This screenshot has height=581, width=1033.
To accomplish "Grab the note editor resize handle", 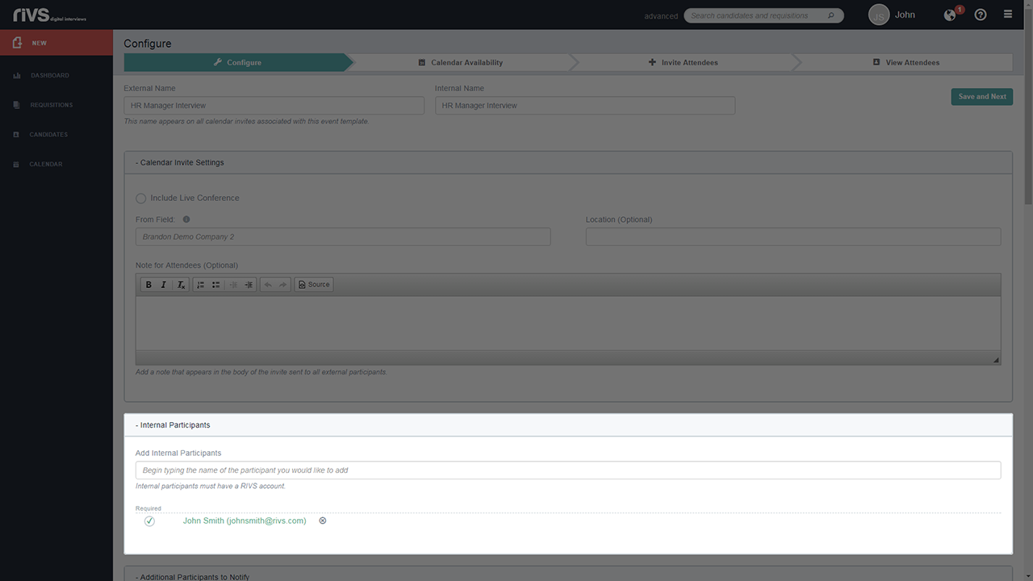I will [x=996, y=360].
